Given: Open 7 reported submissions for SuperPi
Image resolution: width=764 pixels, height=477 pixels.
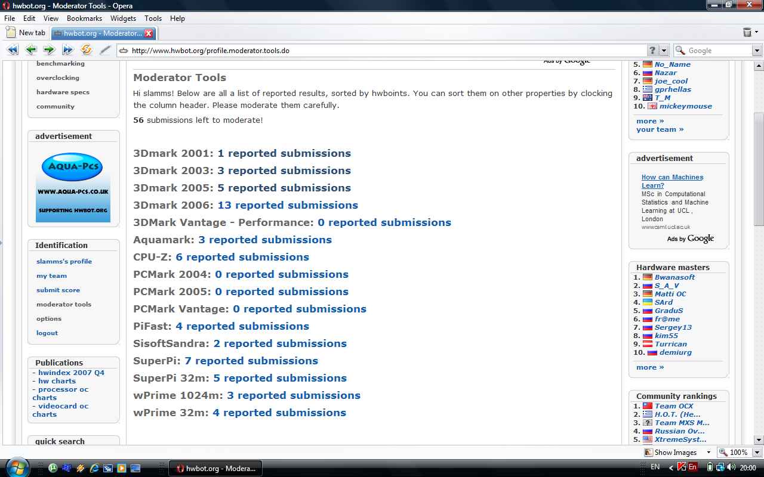Looking at the screenshot, I should point(251,361).
